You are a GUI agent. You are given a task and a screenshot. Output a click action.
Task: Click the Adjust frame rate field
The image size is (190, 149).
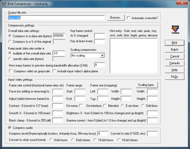tap(58, 98)
